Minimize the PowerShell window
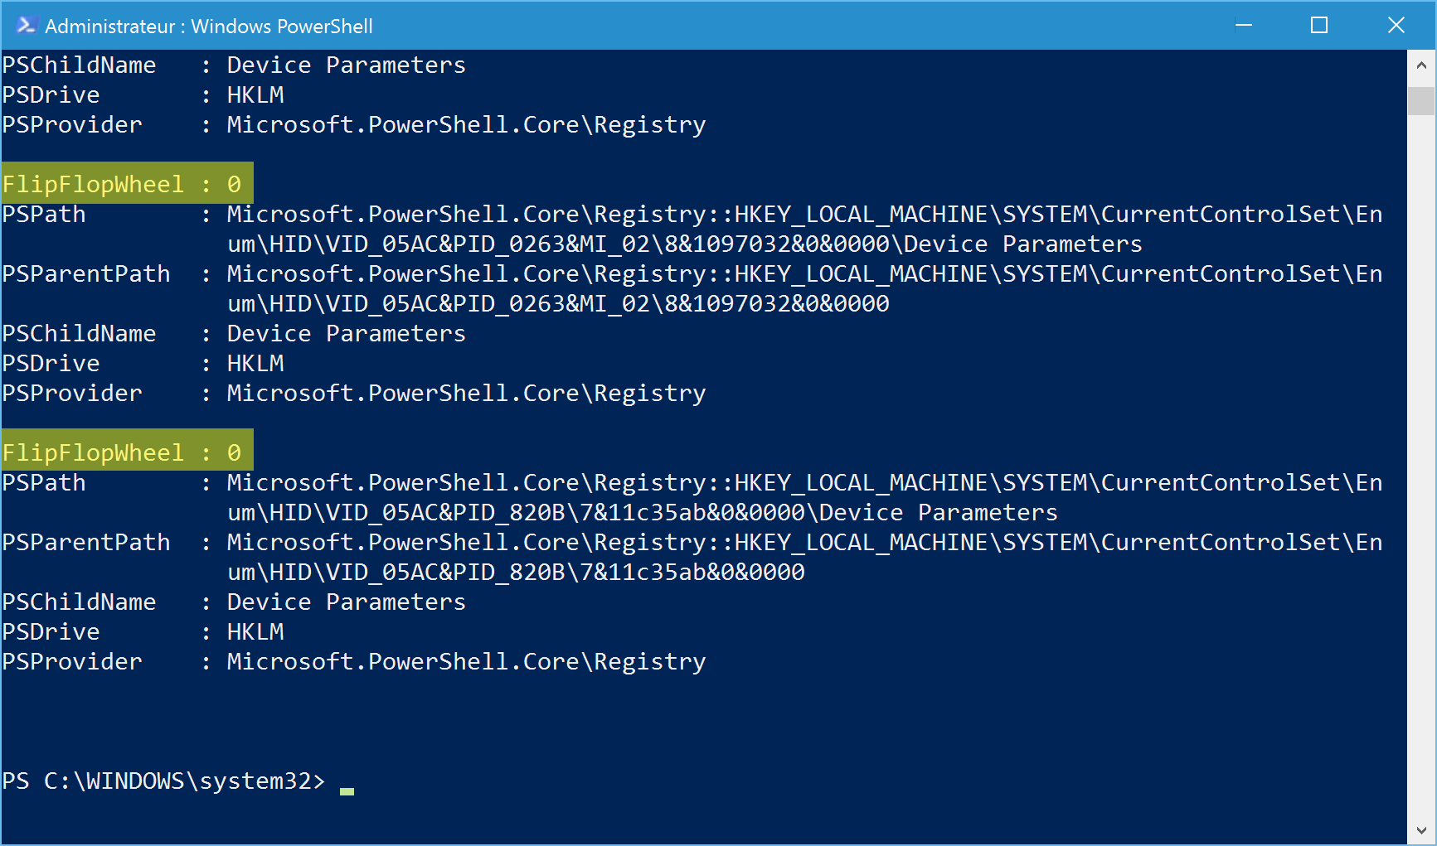This screenshot has width=1437, height=846. tap(1243, 25)
